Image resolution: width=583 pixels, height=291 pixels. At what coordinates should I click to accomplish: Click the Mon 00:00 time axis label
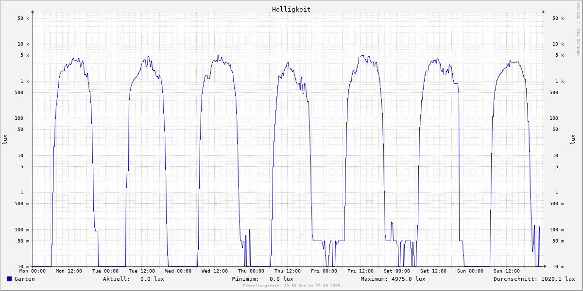click(33, 271)
